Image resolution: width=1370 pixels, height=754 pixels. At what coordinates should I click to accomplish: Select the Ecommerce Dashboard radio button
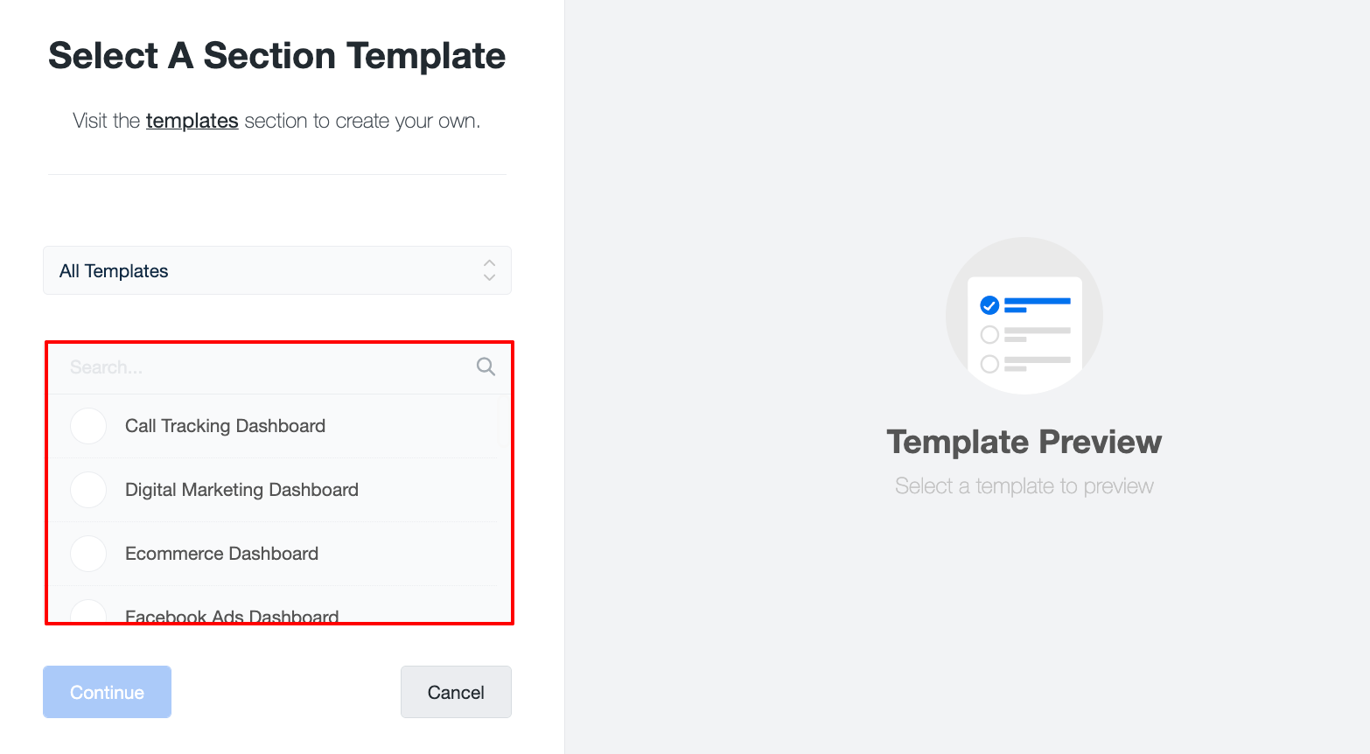pos(87,554)
